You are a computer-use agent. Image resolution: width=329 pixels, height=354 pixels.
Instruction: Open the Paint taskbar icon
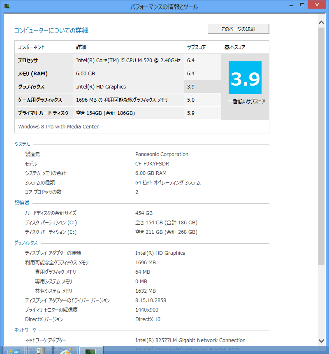66,351
